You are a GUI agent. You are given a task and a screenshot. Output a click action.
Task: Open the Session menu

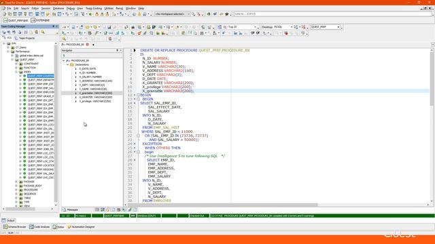click(46, 9)
